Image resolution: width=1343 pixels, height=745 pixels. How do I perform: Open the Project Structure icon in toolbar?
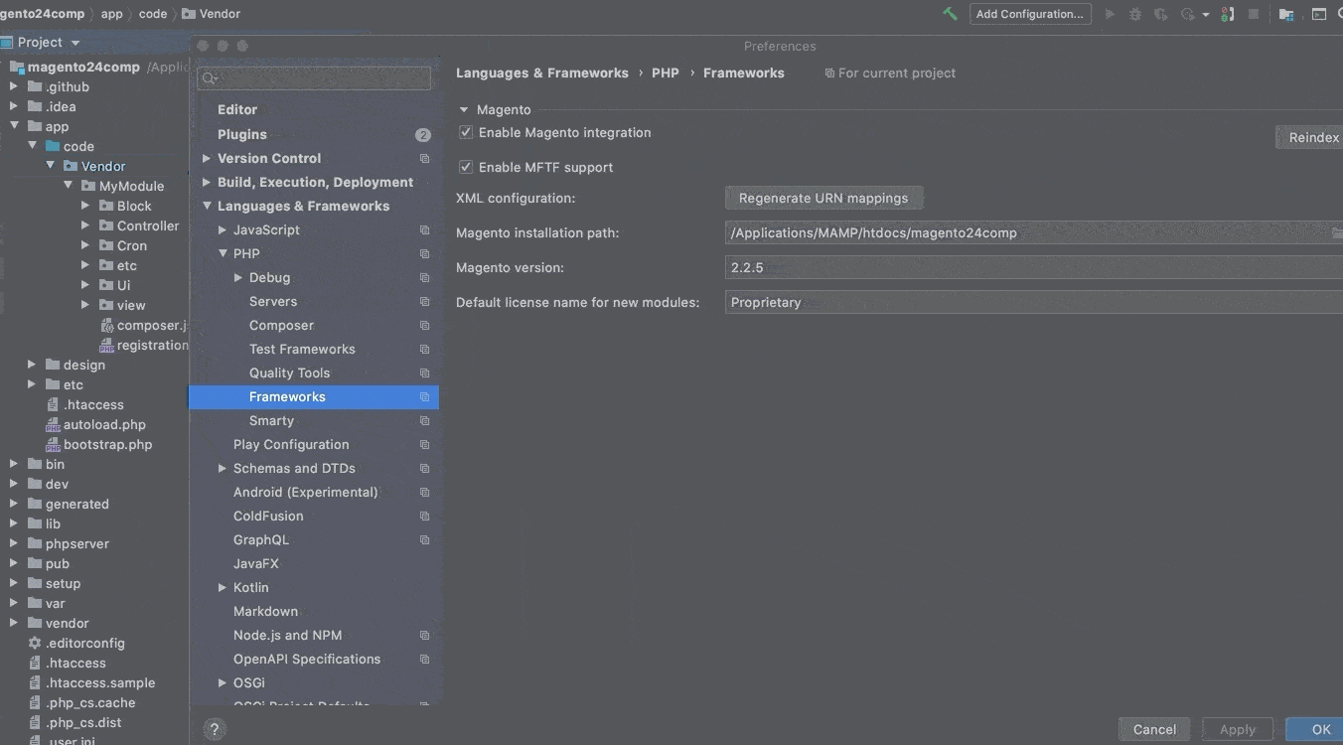pos(1286,14)
